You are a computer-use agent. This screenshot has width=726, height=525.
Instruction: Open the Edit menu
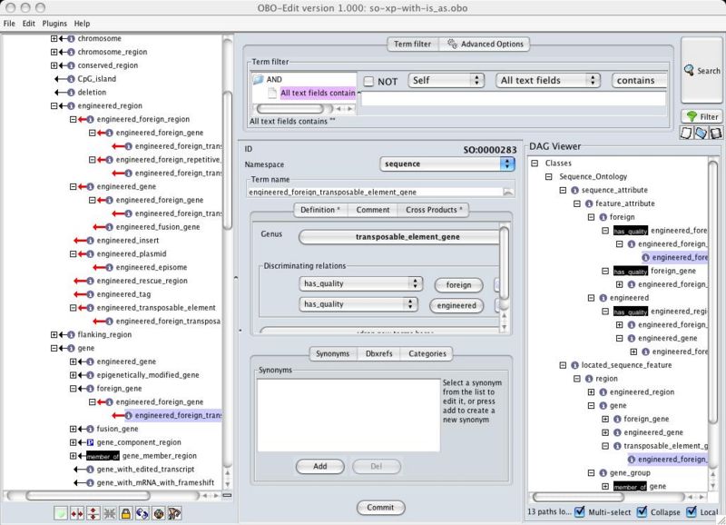click(x=29, y=24)
